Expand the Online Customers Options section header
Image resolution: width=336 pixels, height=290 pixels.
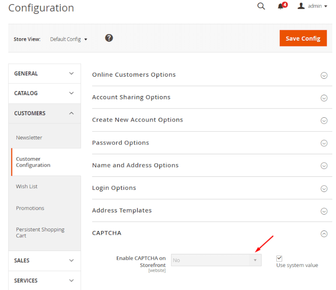134,75
